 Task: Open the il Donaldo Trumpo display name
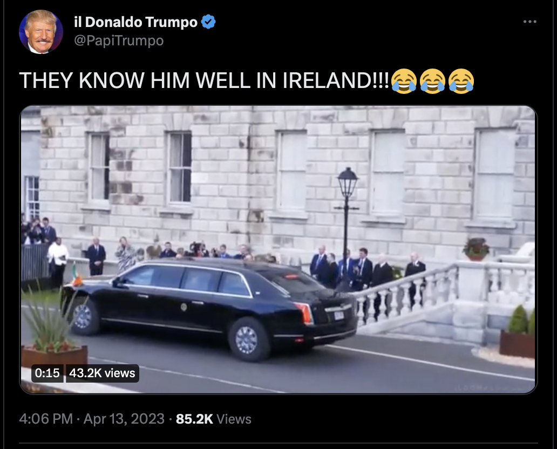[x=135, y=22]
